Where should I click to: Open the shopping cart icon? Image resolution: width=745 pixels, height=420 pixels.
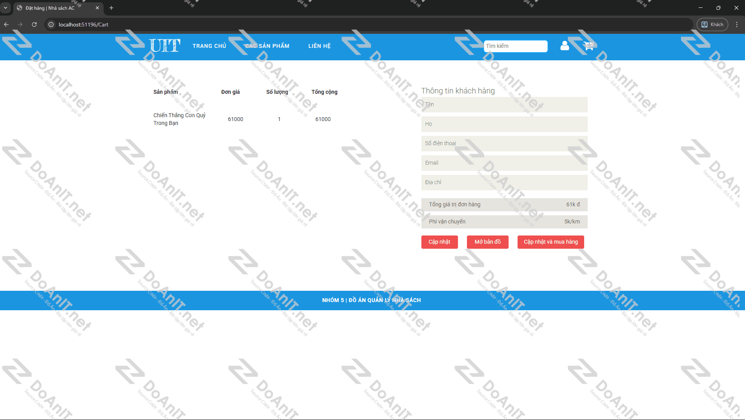588,46
